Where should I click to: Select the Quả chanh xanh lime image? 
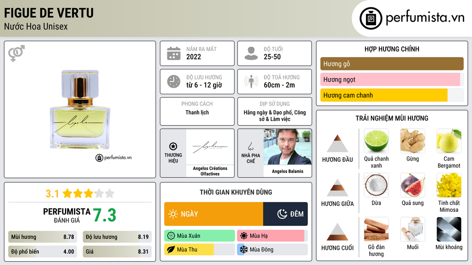[x=376, y=141]
